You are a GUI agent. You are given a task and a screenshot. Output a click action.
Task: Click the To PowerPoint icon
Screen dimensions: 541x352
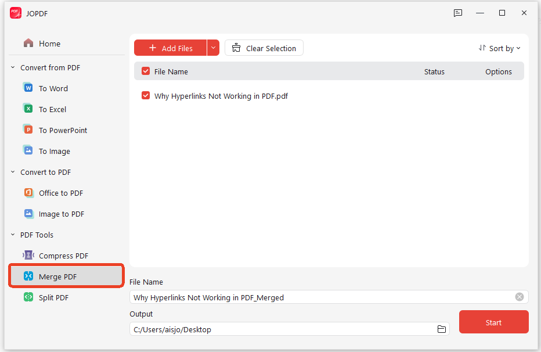point(28,130)
